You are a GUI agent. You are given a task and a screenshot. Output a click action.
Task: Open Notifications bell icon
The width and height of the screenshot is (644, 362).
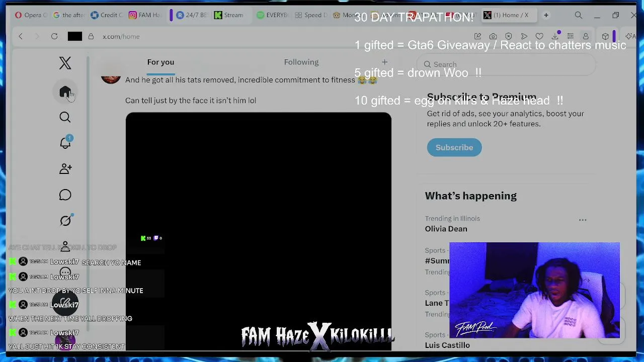click(65, 143)
